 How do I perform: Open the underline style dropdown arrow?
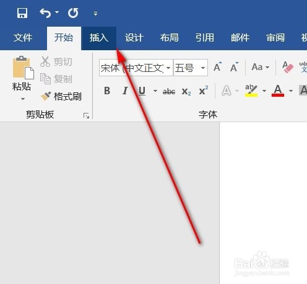point(155,91)
